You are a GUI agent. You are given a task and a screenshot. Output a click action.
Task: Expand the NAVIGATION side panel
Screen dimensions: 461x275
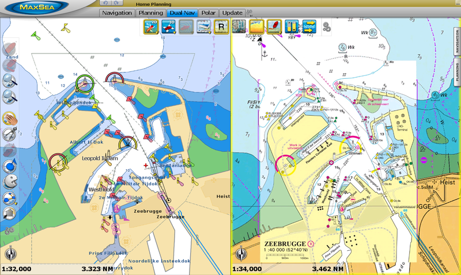[455, 42]
